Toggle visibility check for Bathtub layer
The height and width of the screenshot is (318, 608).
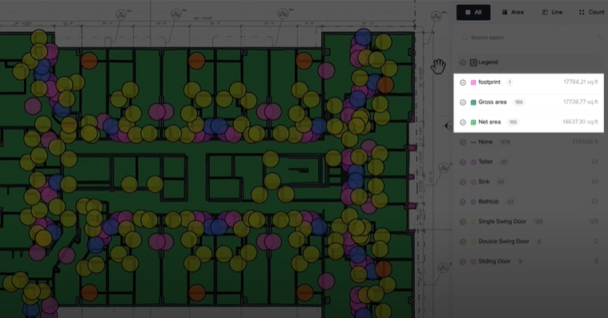(x=462, y=202)
